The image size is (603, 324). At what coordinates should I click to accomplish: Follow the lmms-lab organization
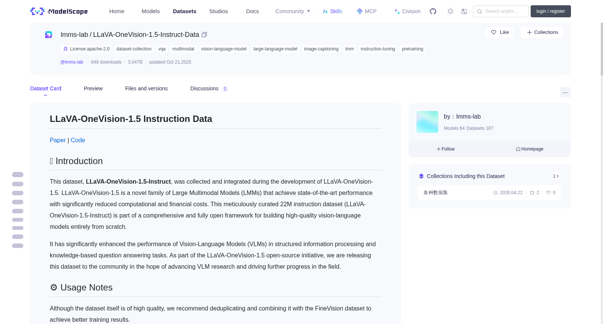click(446, 149)
